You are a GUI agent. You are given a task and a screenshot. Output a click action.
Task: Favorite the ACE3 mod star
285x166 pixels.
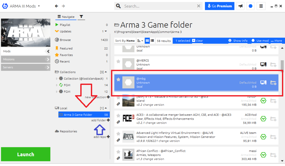(118, 115)
